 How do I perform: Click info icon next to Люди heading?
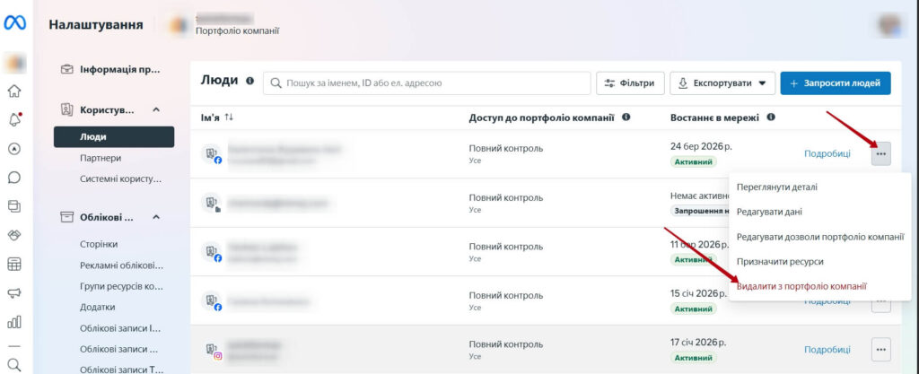click(249, 82)
